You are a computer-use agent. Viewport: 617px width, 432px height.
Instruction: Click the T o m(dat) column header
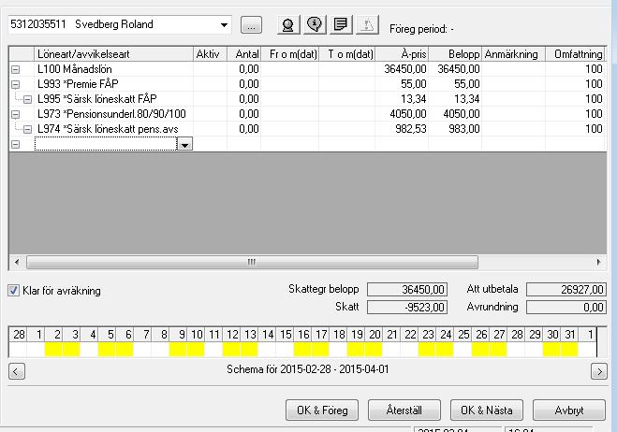pyautogui.click(x=346, y=54)
